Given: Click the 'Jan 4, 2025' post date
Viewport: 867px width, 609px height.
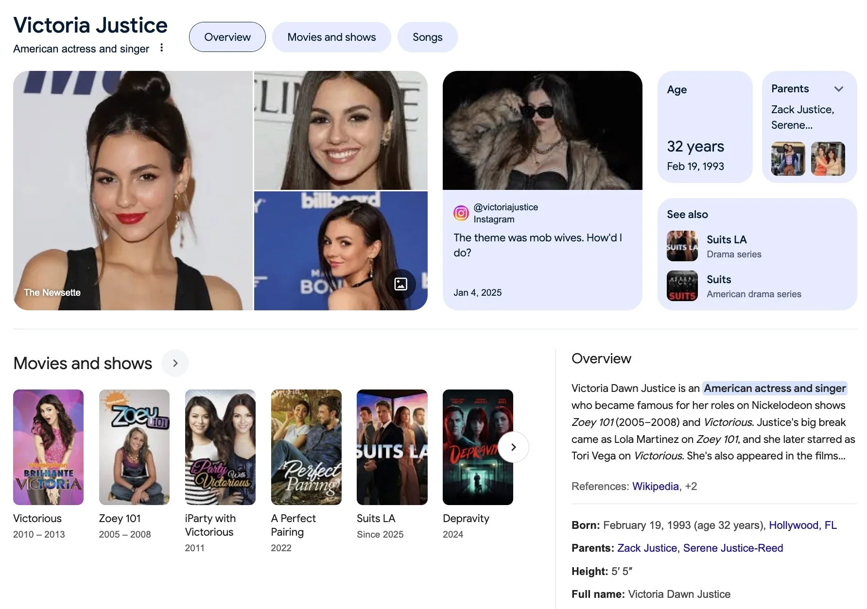Looking at the screenshot, I should pos(477,292).
